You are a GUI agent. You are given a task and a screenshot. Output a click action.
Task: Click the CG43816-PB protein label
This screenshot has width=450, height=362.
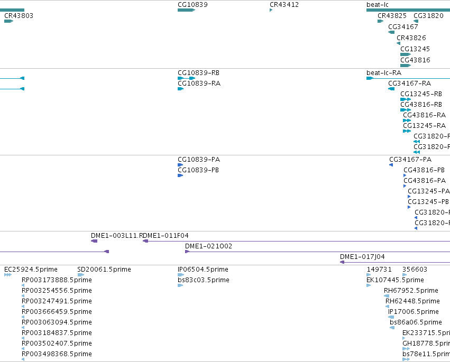(x=424, y=170)
